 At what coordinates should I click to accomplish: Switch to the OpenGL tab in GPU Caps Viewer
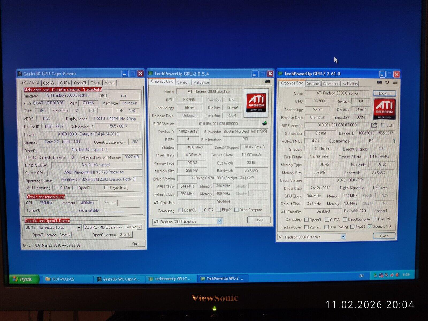pyautogui.click(x=49, y=83)
